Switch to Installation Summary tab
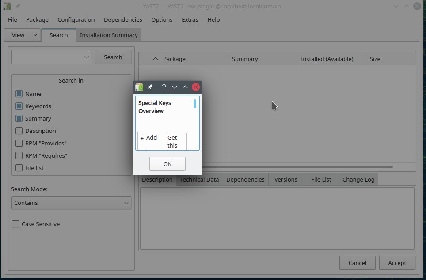Viewport: 426px width, 280px height. (x=109, y=35)
